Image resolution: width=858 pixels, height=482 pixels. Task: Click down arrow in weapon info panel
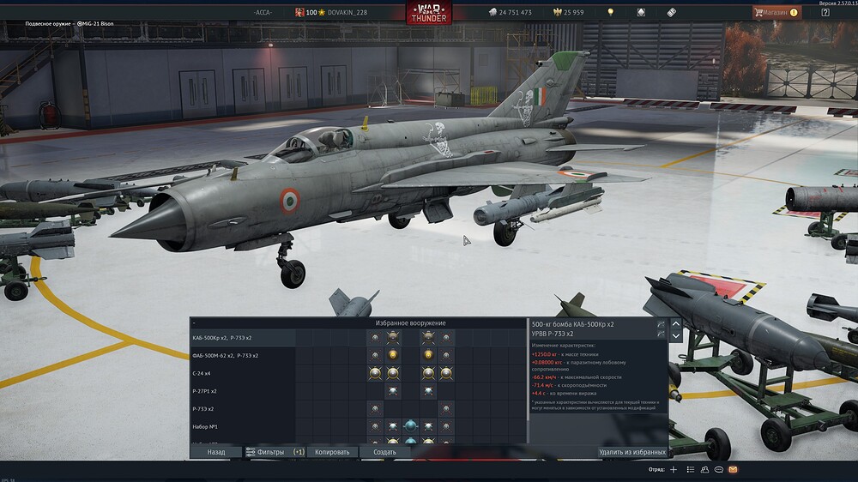pyautogui.click(x=675, y=336)
